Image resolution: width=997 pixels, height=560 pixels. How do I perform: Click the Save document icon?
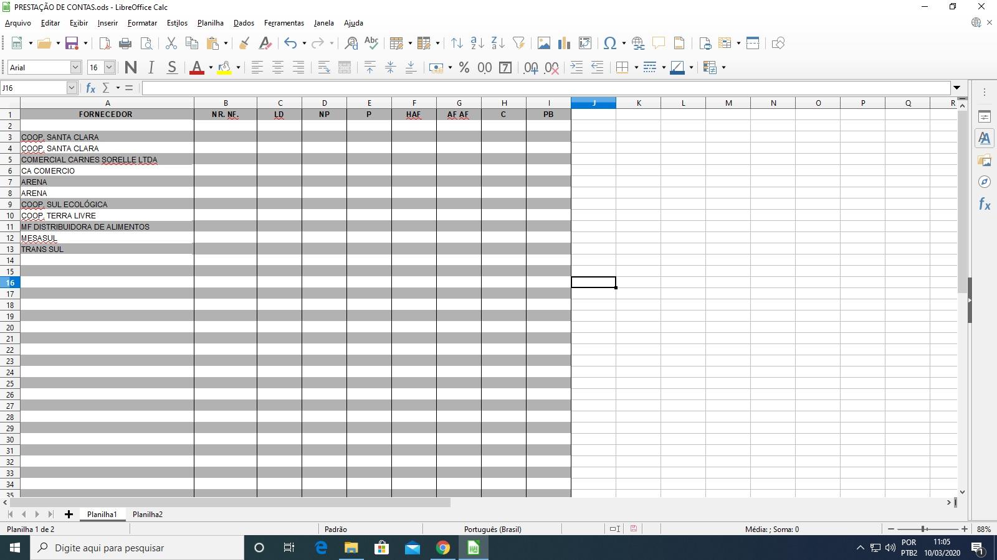point(72,43)
